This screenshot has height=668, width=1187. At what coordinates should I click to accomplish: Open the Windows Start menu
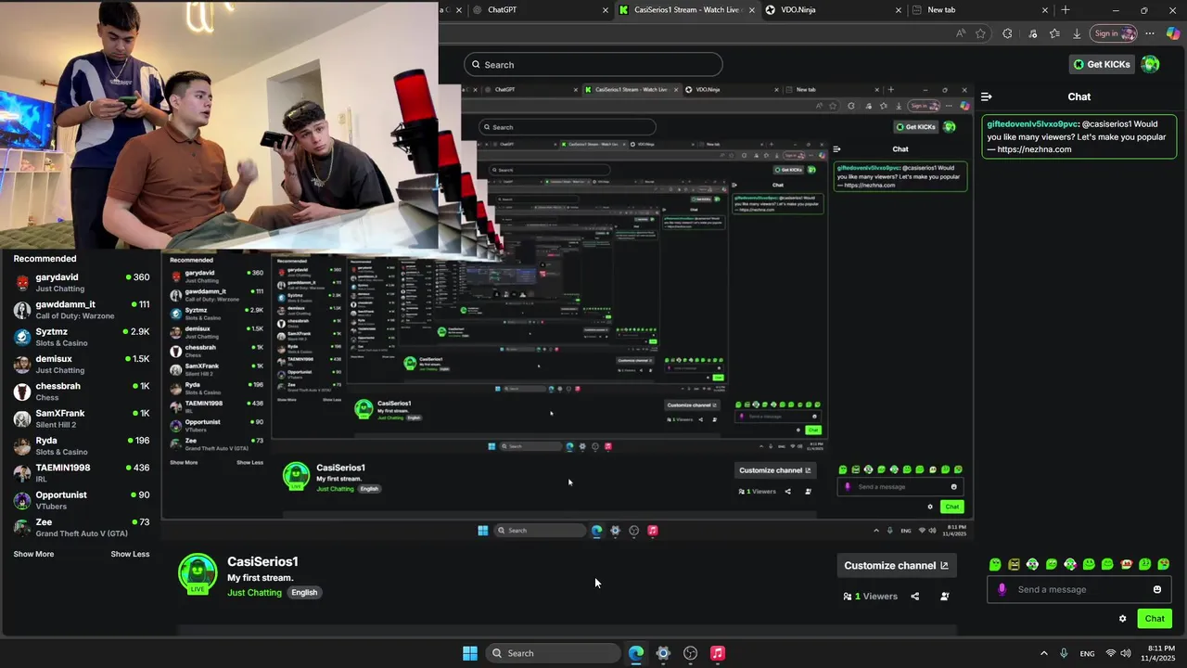click(470, 653)
